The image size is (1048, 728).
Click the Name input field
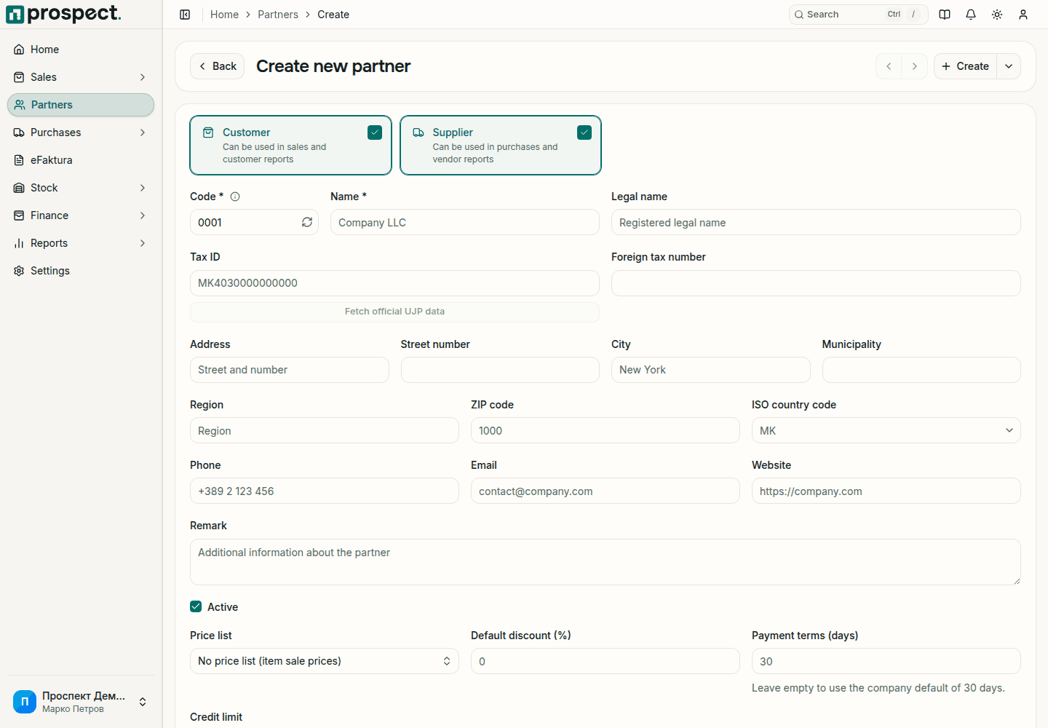click(x=465, y=222)
